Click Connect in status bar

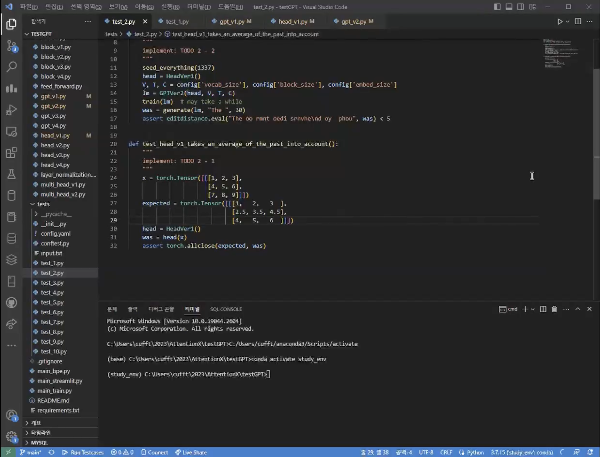[x=154, y=452]
